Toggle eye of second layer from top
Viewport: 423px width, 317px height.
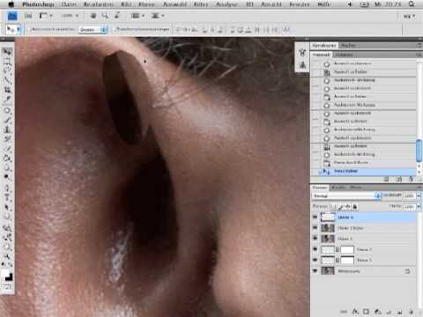pyautogui.click(x=315, y=227)
